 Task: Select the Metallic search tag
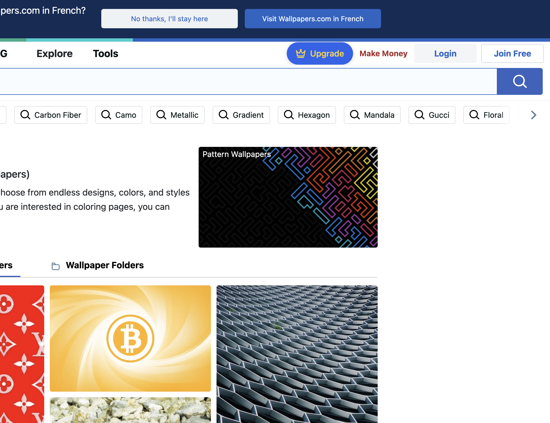pyautogui.click(x=177, y=115)
